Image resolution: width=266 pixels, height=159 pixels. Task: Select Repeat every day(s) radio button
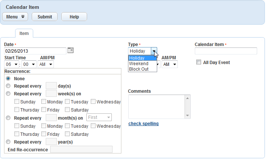click(8, 86)
